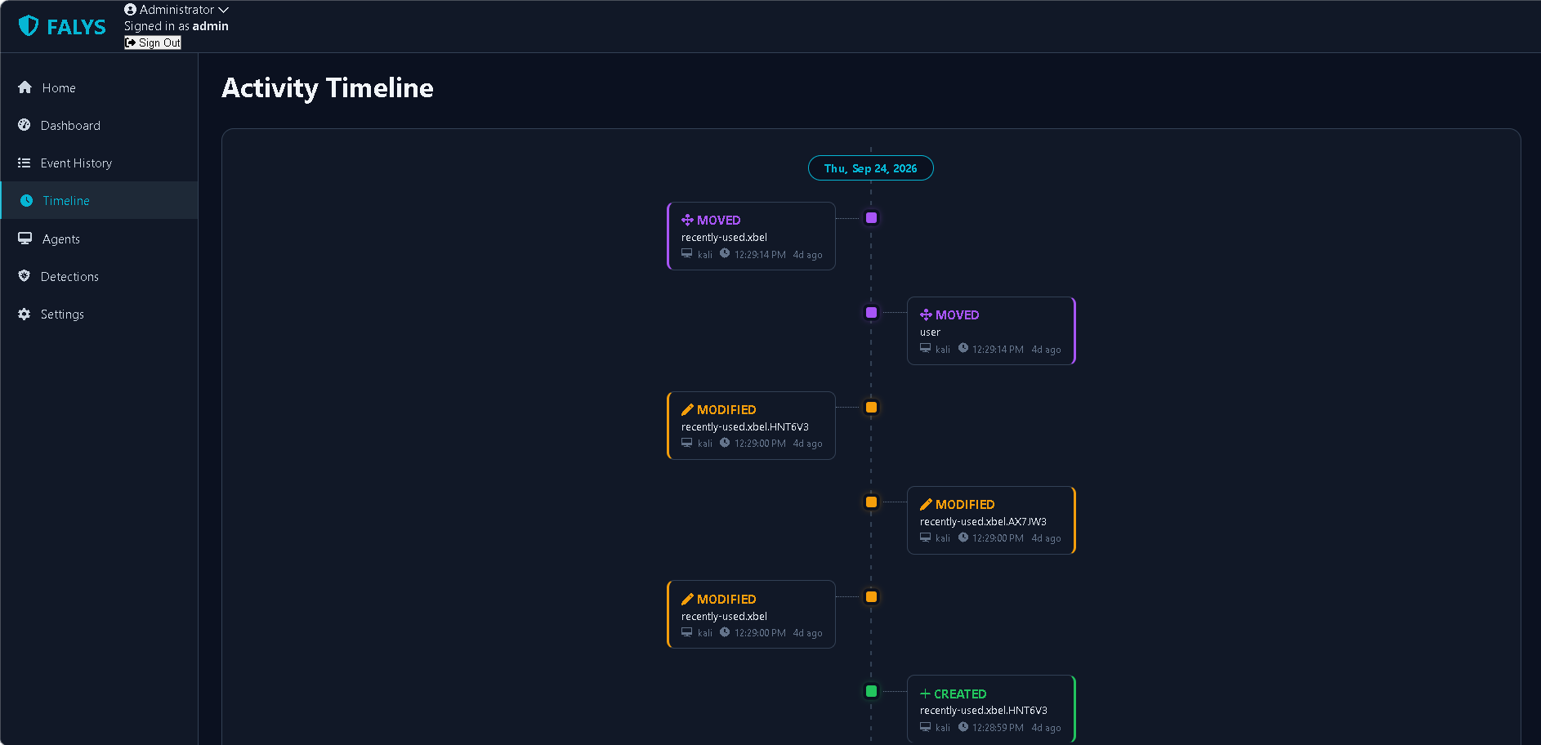Screen dimensions: 1541x745
Task: Click the 'user' name in the MOVED card
Action: point(930,332)
